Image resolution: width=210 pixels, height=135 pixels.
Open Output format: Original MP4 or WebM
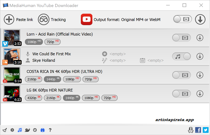[x=127, y=20]
